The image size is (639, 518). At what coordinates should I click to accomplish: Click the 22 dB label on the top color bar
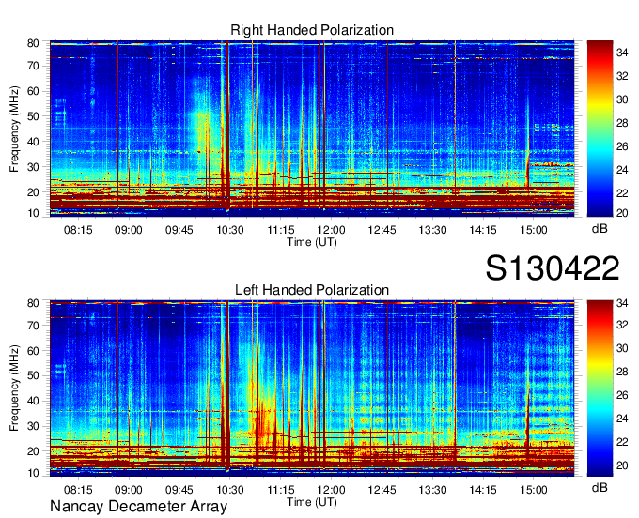coord(622,193)
